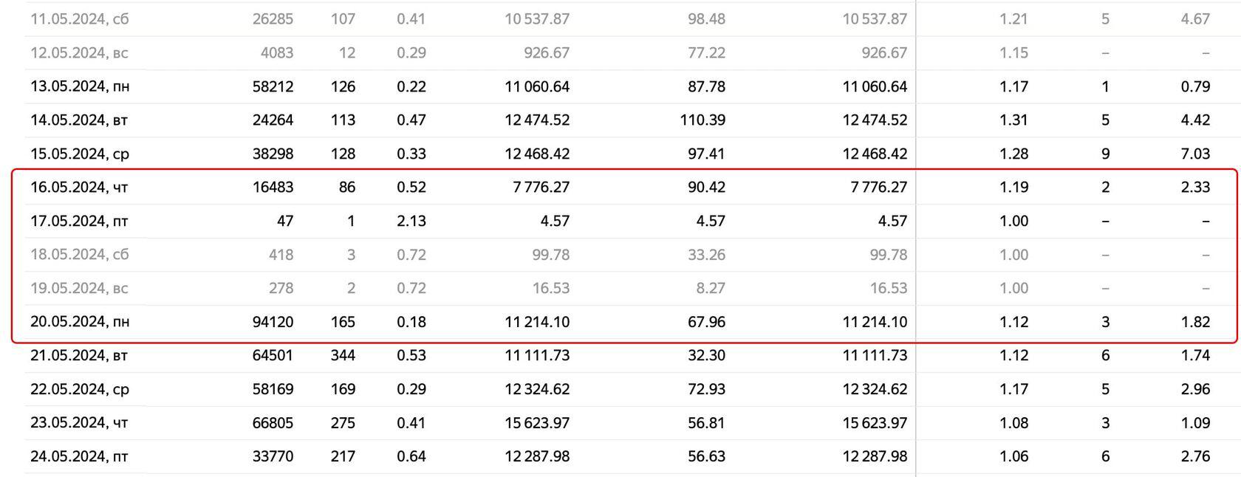Click the value 58212 in the 13.05 row
Viewport: 1241px width, 477px height.
(273, 87)
